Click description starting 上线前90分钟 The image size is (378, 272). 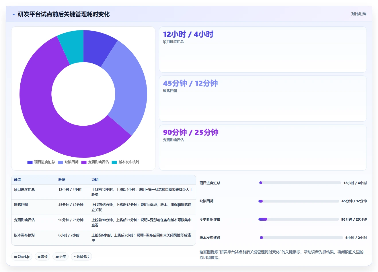click(x=141, y=223)
